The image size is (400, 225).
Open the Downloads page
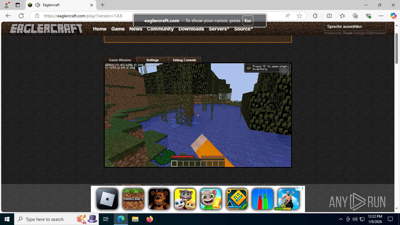191,29
